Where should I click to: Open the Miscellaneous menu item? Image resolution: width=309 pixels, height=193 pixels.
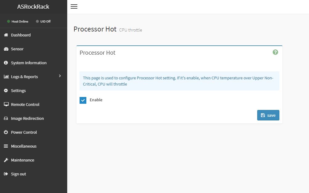[x=24, y=146]
